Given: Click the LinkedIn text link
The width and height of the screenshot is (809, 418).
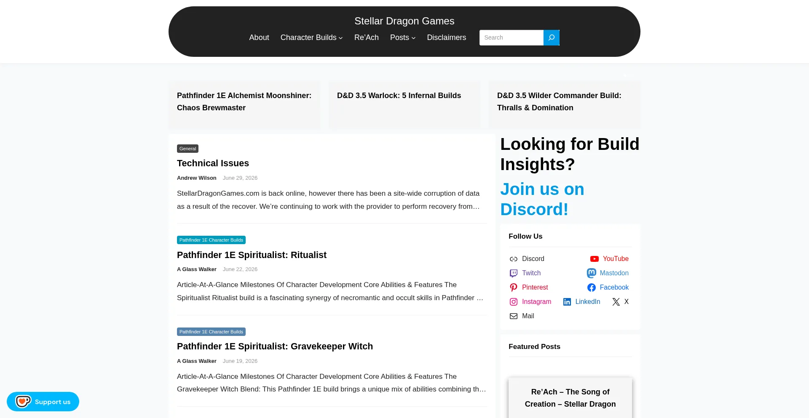Looking at the screenshot, I should [587, 302].
